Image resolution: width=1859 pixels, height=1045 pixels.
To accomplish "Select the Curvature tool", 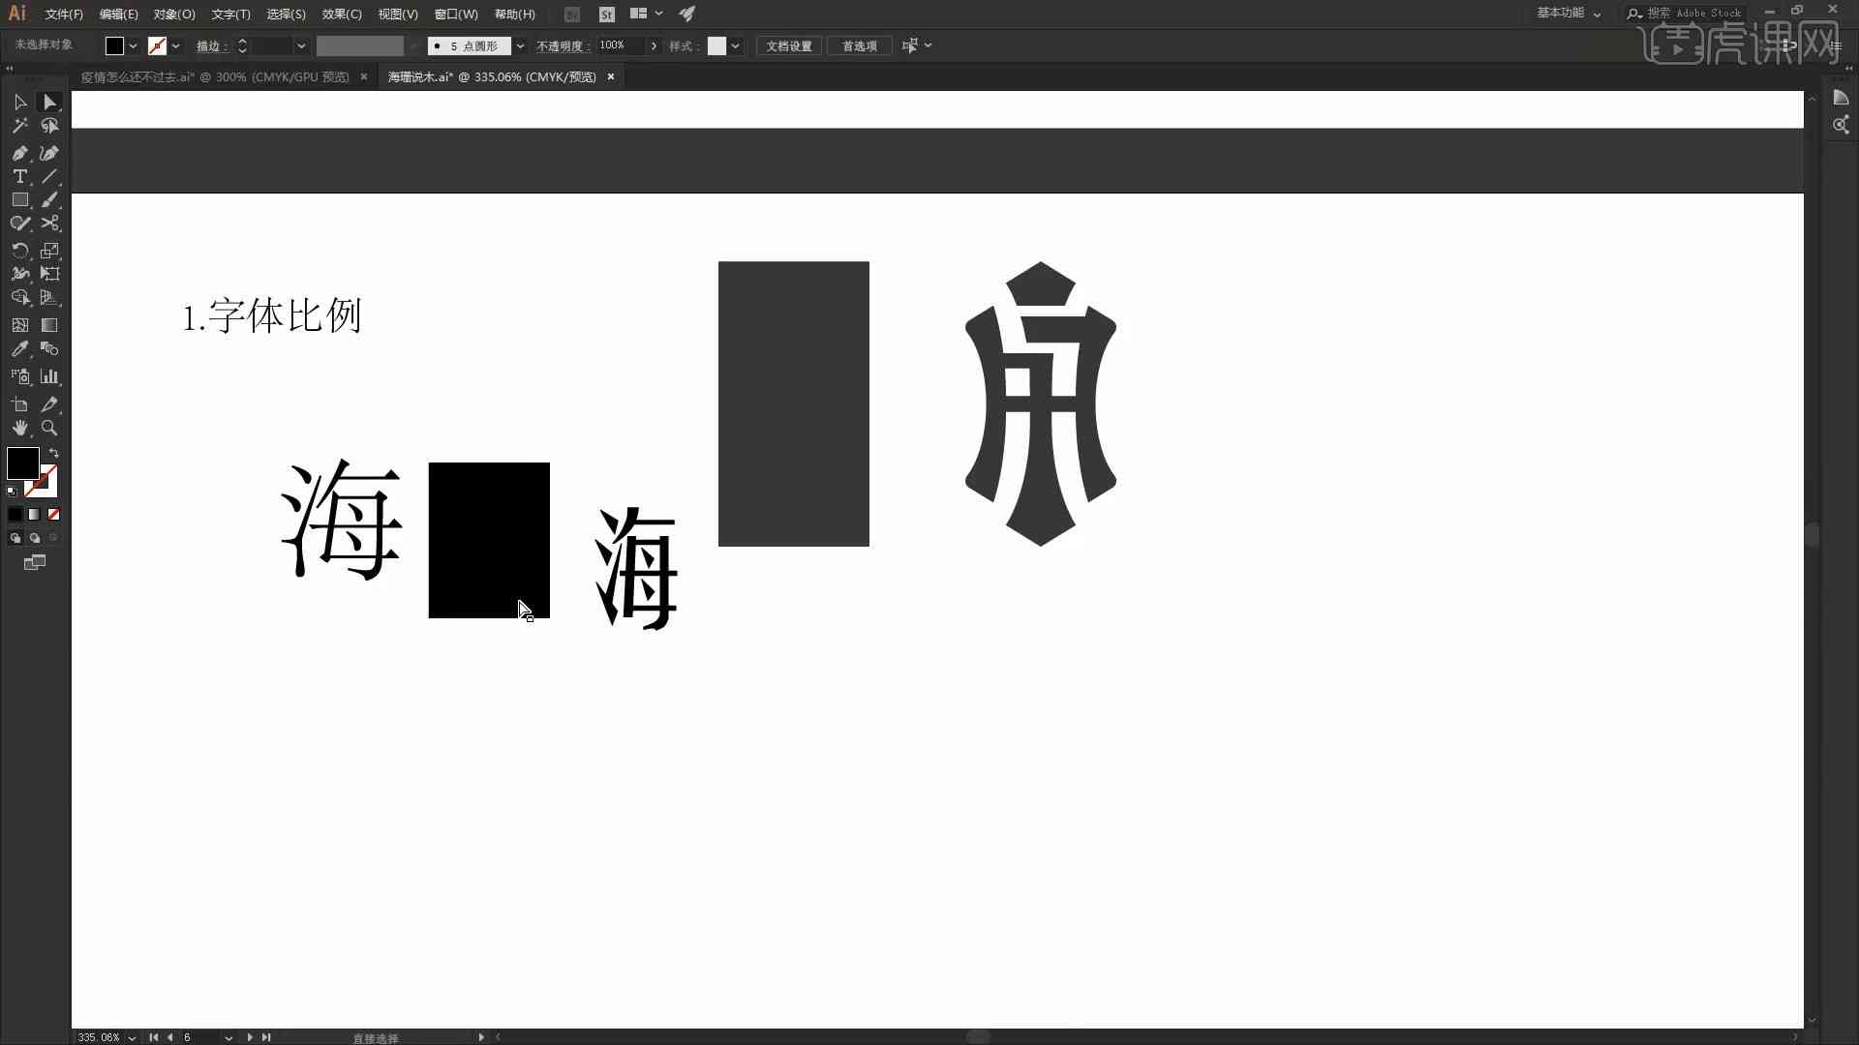I will [49, 153].
